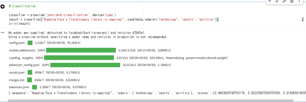Screen dimensions: 306x102
Task: Click the 'vocab.json:' label
Action: pos(17,73)
